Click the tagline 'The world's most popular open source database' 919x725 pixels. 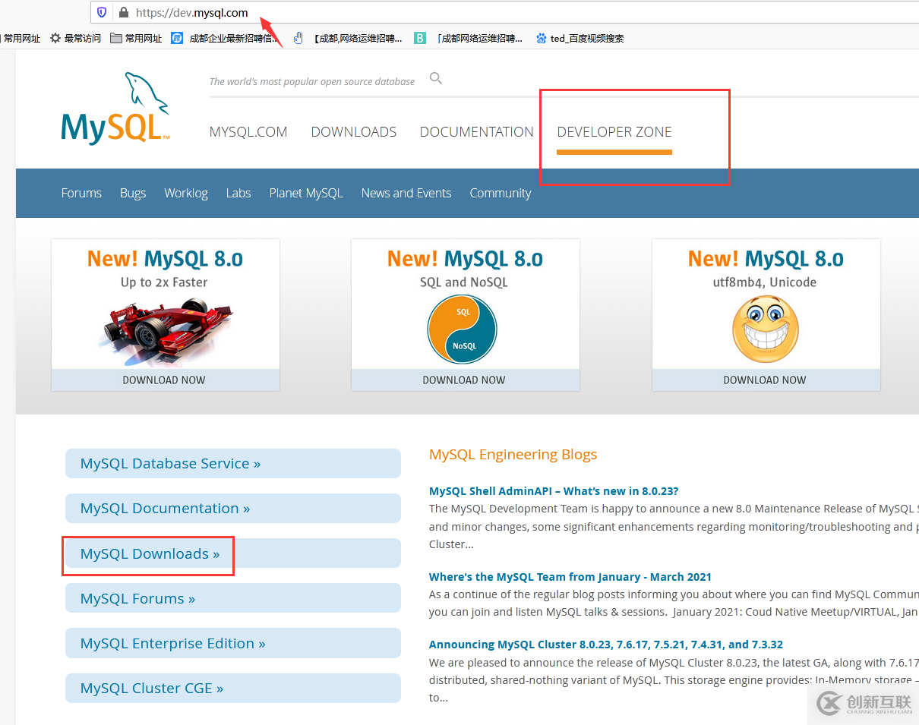312,81
